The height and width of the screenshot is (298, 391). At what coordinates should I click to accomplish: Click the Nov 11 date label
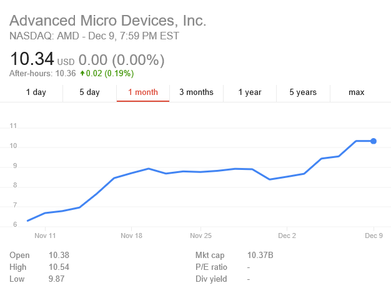click(x=45, y=236)
